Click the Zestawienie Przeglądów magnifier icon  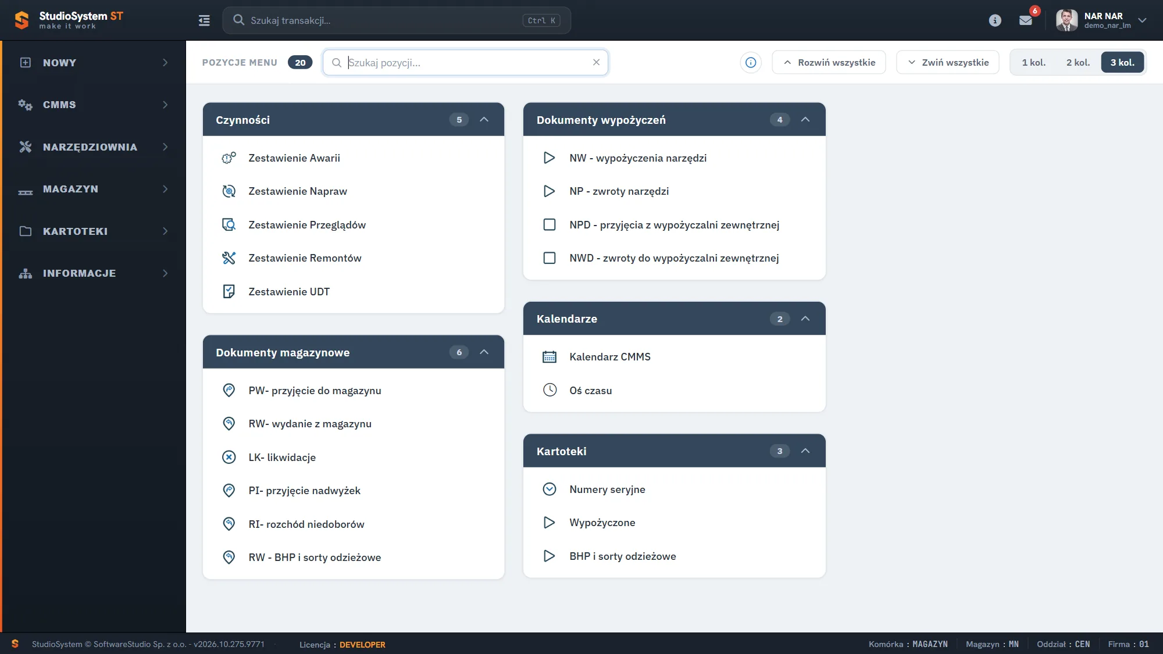pyautogui.click(x=229, y=224)
